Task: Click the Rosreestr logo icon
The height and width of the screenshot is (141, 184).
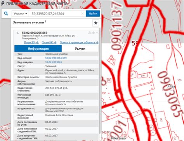Action: [x=3, y=3]
